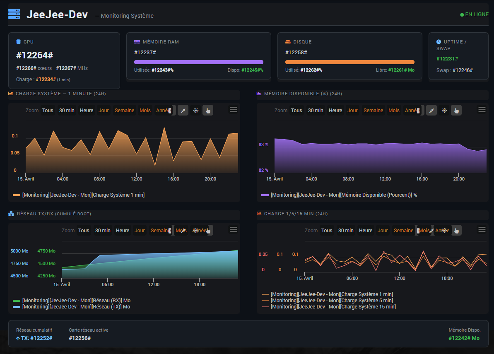Screen dimensions: 494x354
Task: Select Heure zoom in Charge 1/5/15 min chart
Action: [x=366, y=231]
